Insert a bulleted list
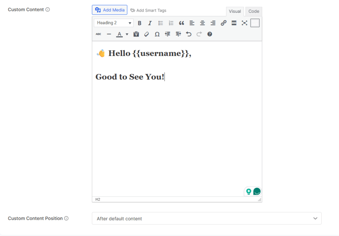Screen dimensions: 339x236 (x=160, y=23)
